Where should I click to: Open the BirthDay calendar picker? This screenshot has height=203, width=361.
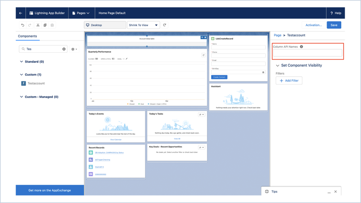pyautogui.click(x=263, y=72)
